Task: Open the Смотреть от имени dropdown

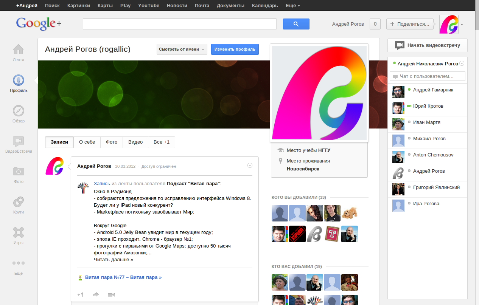Action: (x=182, y=49)
